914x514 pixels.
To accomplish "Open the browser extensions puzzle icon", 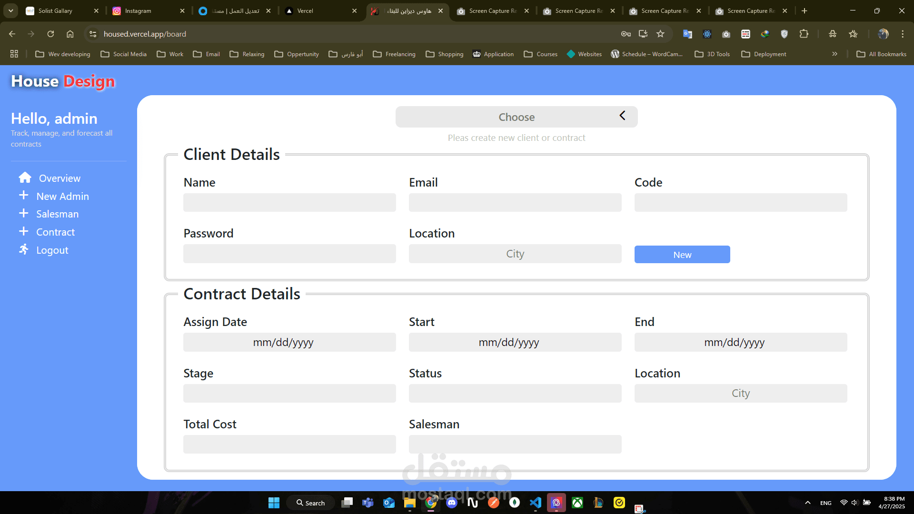I will (804, 34).
